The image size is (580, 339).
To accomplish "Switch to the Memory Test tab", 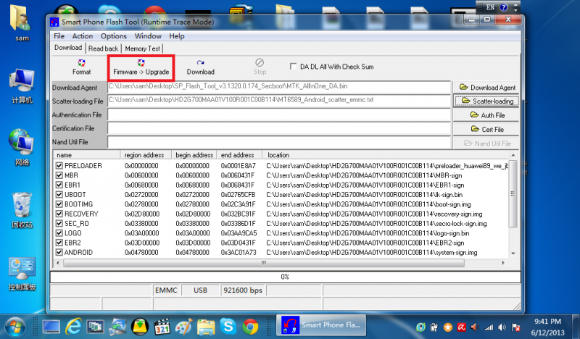I will pos(142,49).
